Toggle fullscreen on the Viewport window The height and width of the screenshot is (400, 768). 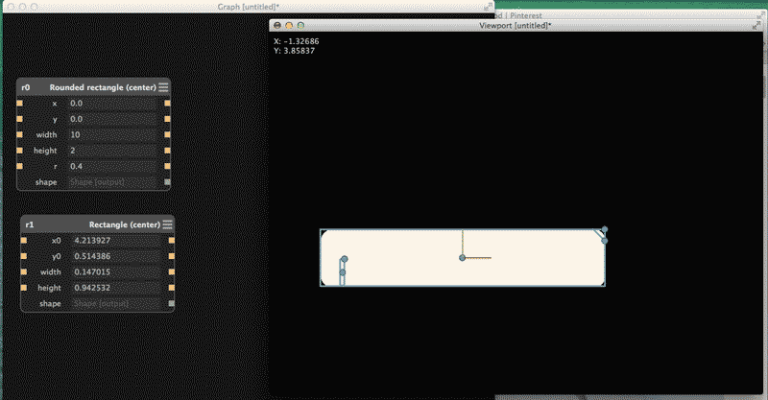pyautogui.click(x=756, y=25)
